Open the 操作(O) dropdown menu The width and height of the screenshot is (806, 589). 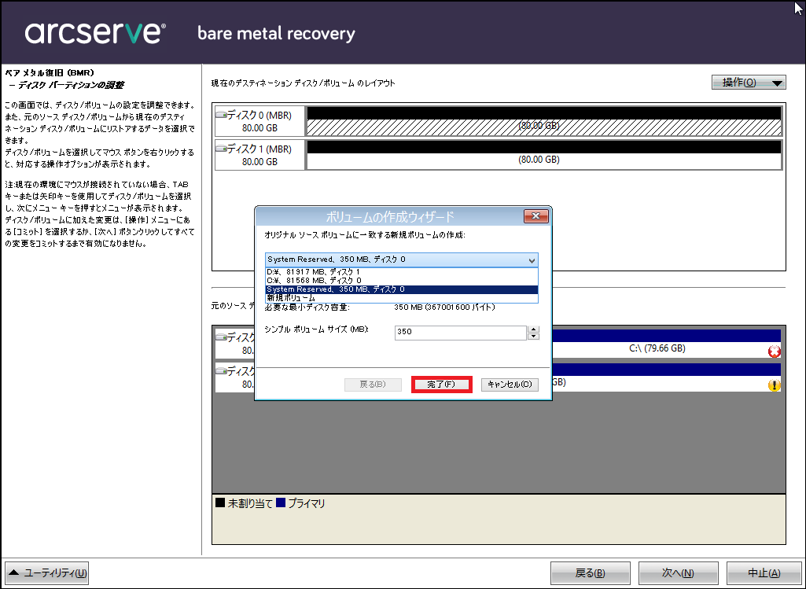tap(748, 83)
